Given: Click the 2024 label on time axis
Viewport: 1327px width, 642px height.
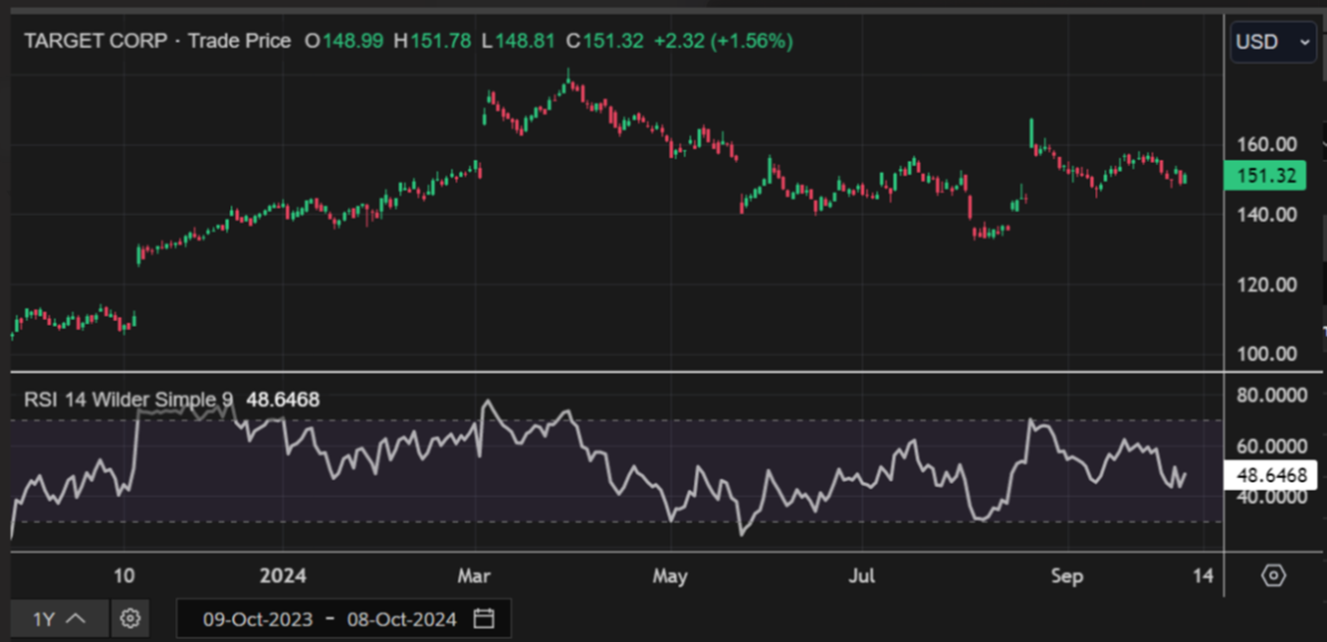Looking at the screenshot, I should (x=284, y=575).
